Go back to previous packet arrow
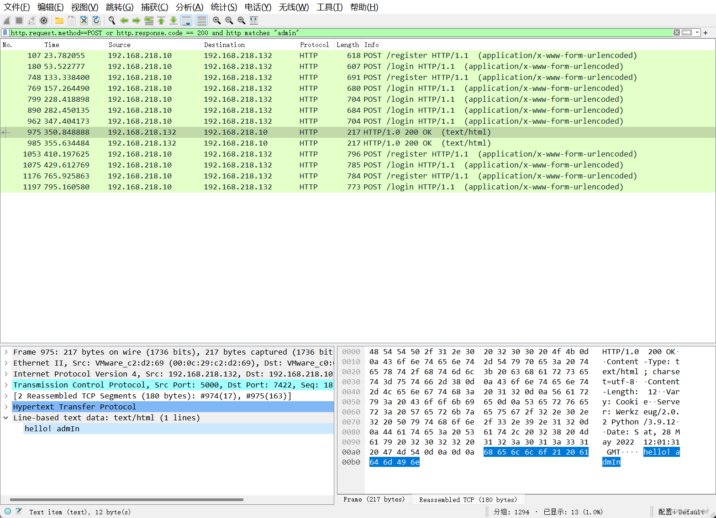The image size is (716, 518). click(124, 21)
